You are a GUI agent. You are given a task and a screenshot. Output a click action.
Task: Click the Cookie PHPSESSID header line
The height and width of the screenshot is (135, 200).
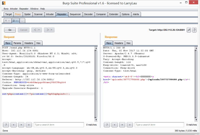click(34, 82)
